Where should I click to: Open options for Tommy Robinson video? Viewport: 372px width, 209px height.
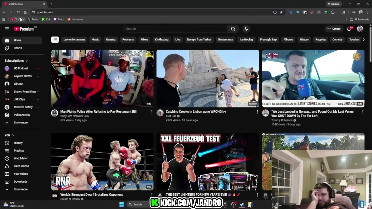[363, 112]
